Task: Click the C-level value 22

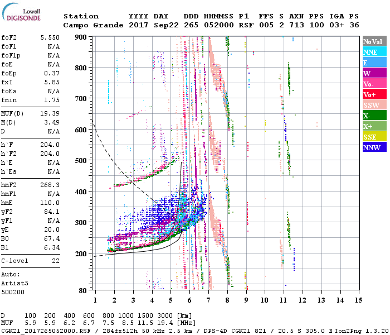Action: (56, 261)
